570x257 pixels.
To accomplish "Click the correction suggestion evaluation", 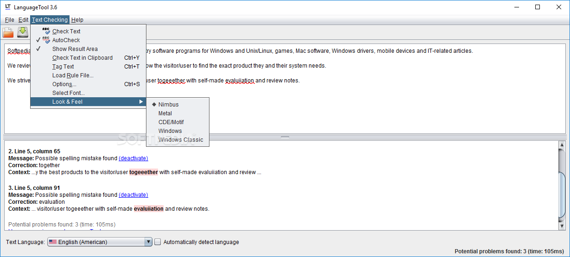I will (52, 202).
